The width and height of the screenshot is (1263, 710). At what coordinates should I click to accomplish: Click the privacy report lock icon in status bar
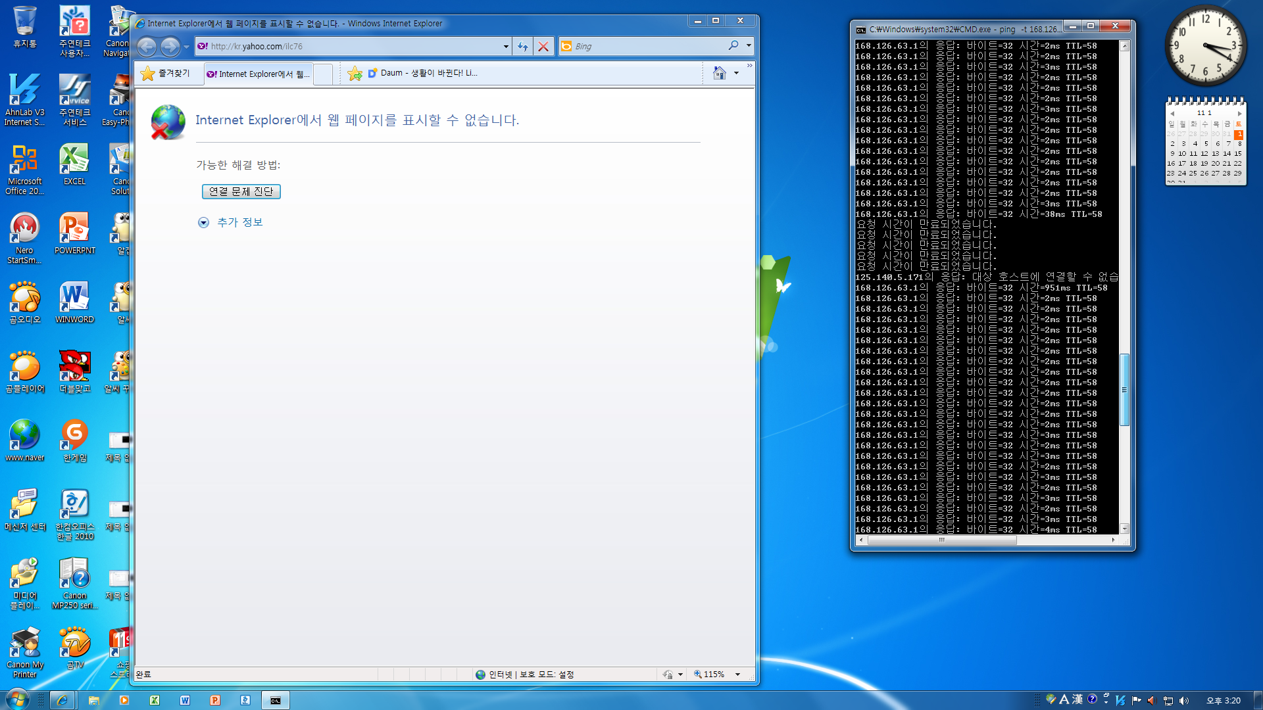pos(668,674)
